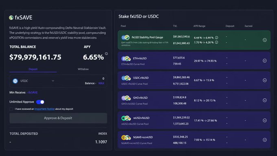Switch to the Deposit tab
Viewport: 277px width, 156px height.
[33, 69]
